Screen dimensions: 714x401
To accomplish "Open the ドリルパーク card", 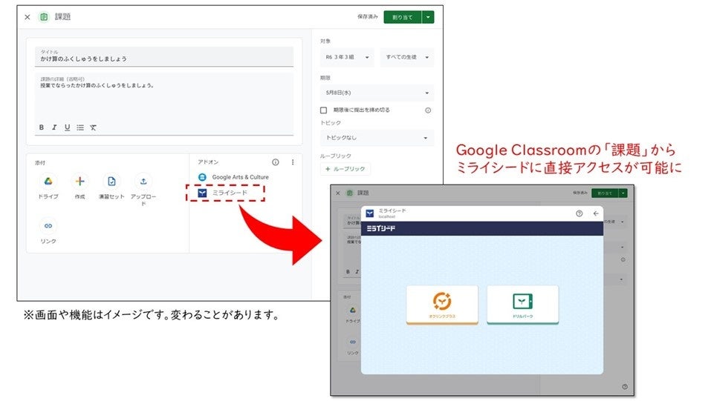I will 523,305.
